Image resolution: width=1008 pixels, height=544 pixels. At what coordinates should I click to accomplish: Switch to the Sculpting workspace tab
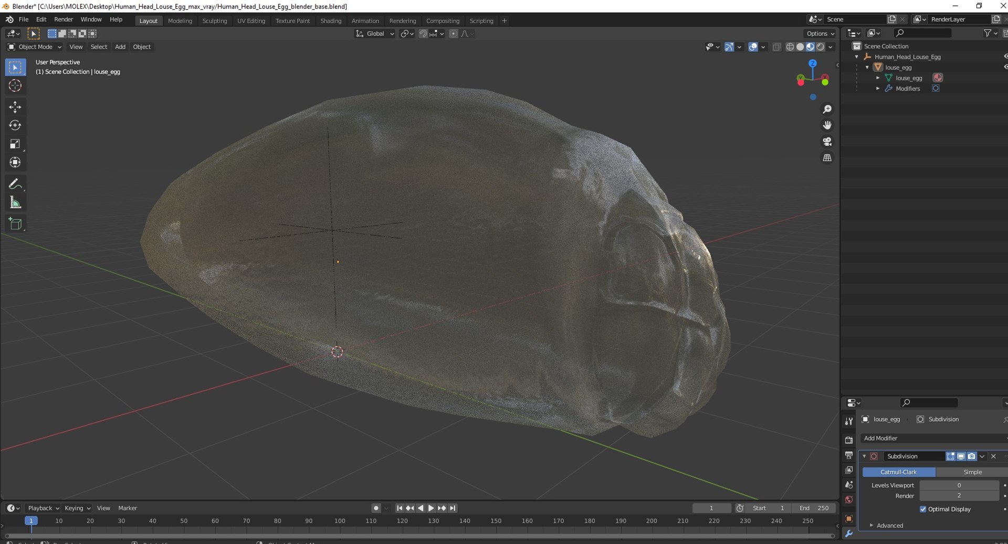(x=214, y=21)
